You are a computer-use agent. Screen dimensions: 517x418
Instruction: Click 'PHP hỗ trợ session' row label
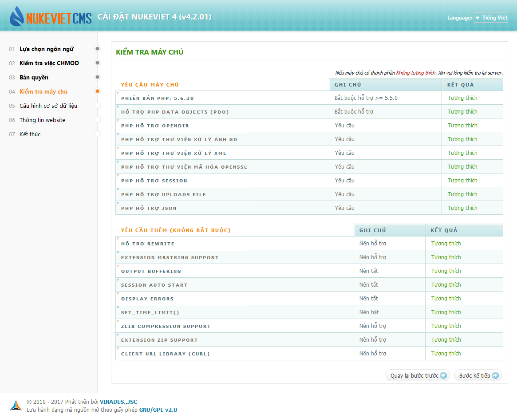(x=154, y=181)
